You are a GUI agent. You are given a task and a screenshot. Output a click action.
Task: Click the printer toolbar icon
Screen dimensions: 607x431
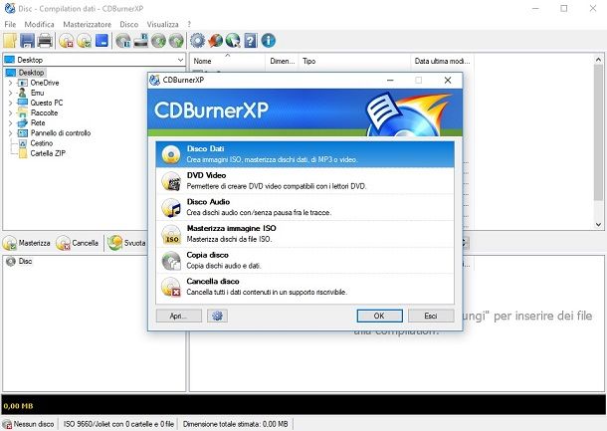click(x=45, y=40)
